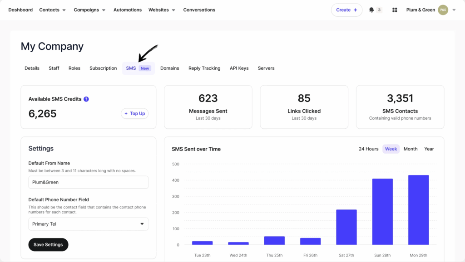Image resolution: width=465 pixels, height=262 pixels.
Task: Open the Default Phone Number Field dropdown
Action: (x=88, y=223)
